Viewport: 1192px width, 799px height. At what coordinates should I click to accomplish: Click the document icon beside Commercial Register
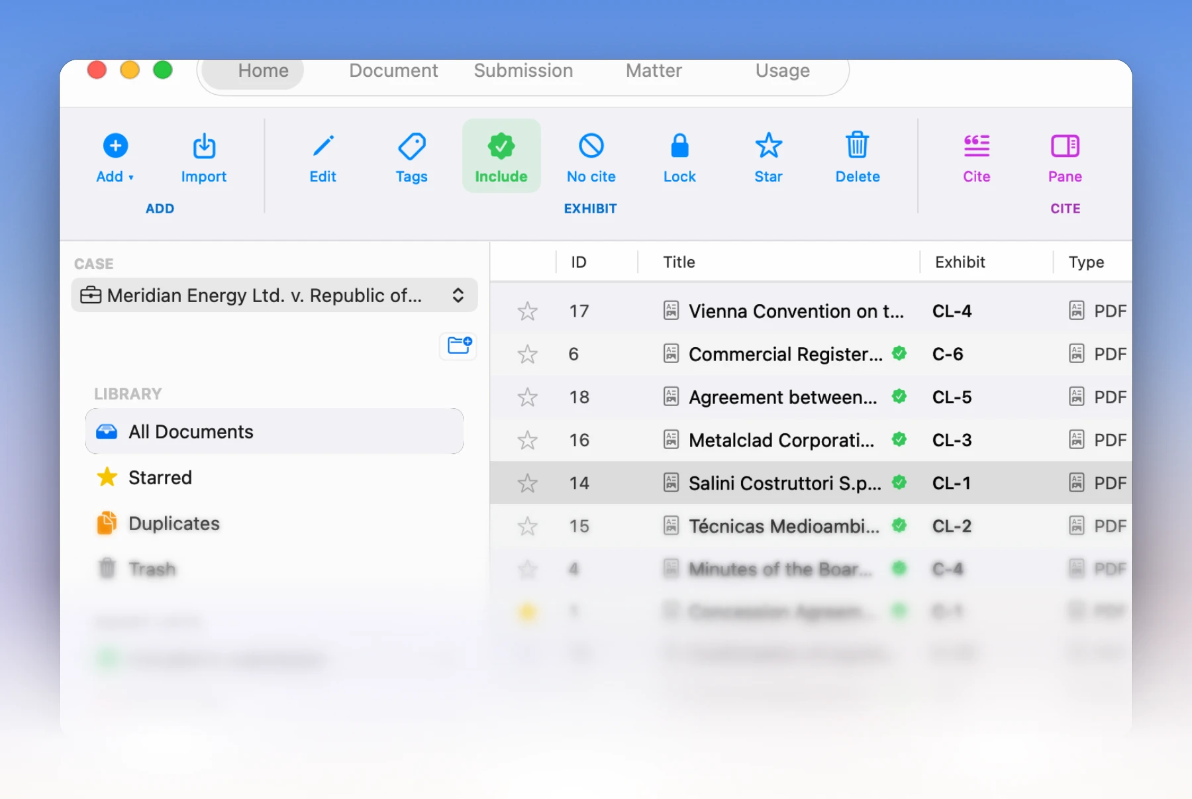[x=671, y=354]
